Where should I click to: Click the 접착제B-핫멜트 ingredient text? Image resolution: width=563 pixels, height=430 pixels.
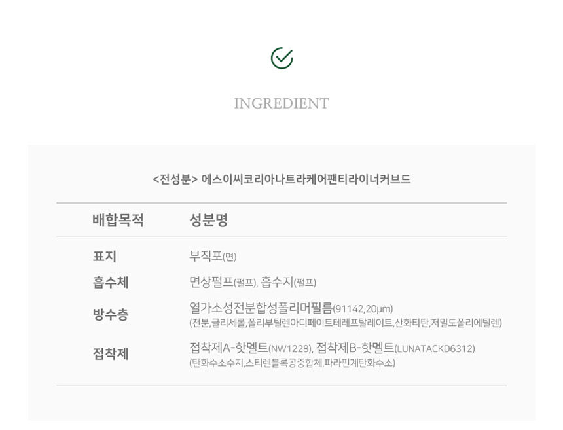coord(354,348)
